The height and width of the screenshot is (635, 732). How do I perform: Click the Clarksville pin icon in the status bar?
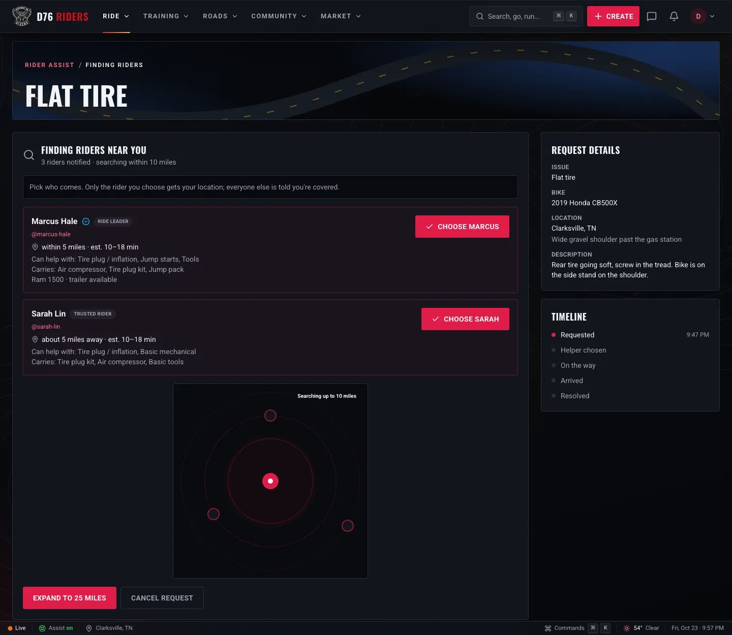tap(89, 628)
